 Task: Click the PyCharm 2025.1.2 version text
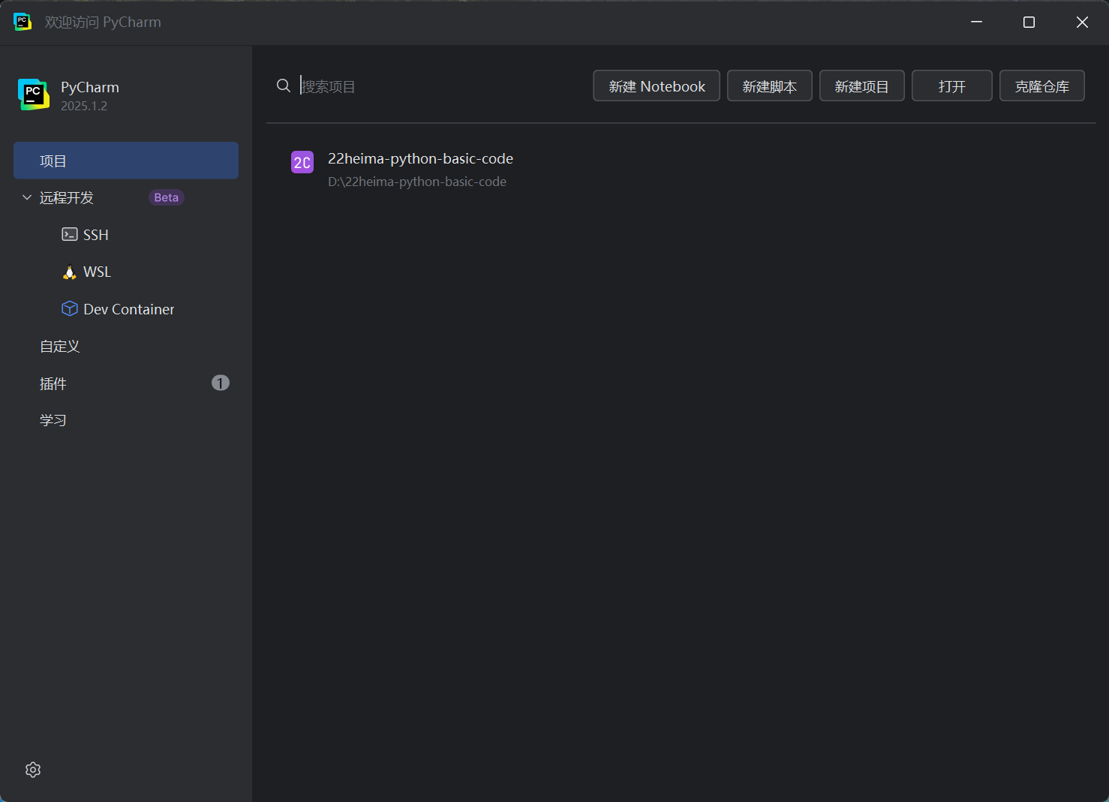click(x=84, y=106)
